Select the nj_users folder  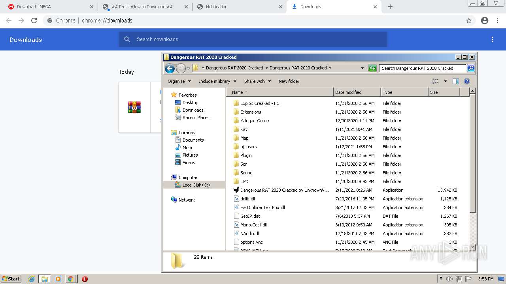[x=249, y=147]
